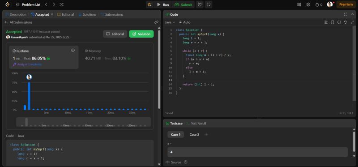Click the x input field containing 4
358x167 pixels.
(258, 152)
